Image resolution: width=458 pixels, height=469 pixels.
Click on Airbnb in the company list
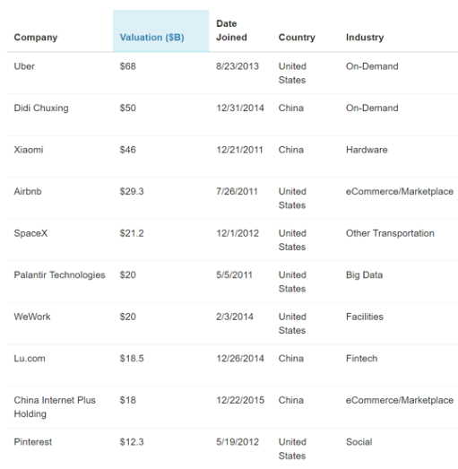(28, 191)
